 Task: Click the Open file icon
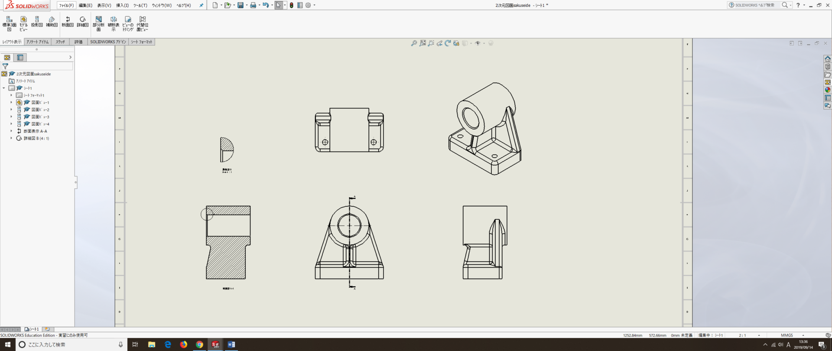(x=227, y=5)
